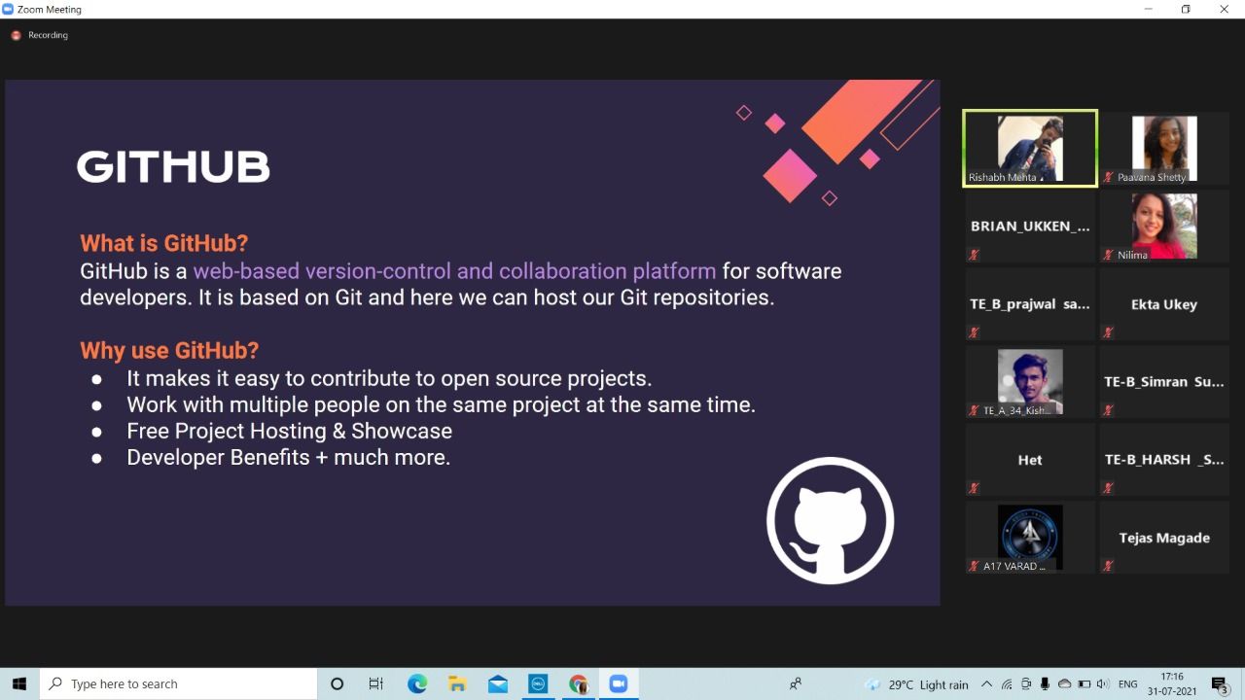Open Microsoft Edge from the taskbar
1245x700 pixels.
(x=417, y=684)
